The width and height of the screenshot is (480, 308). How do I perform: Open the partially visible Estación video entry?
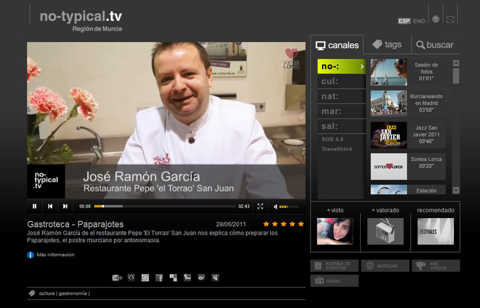coord(408,189)
